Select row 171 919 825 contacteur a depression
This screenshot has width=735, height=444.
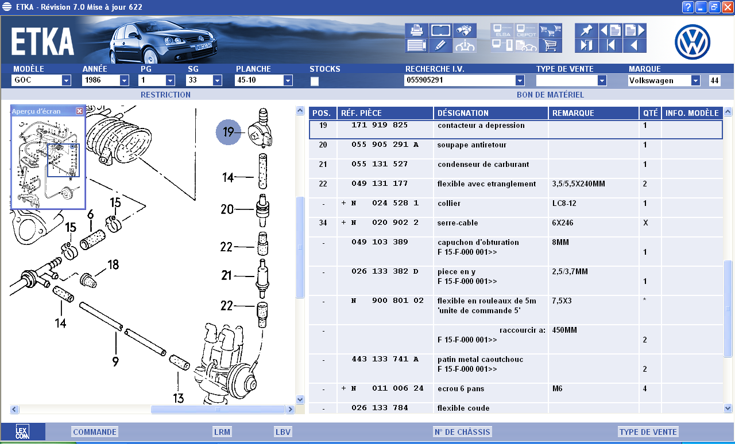click(516, 130)
